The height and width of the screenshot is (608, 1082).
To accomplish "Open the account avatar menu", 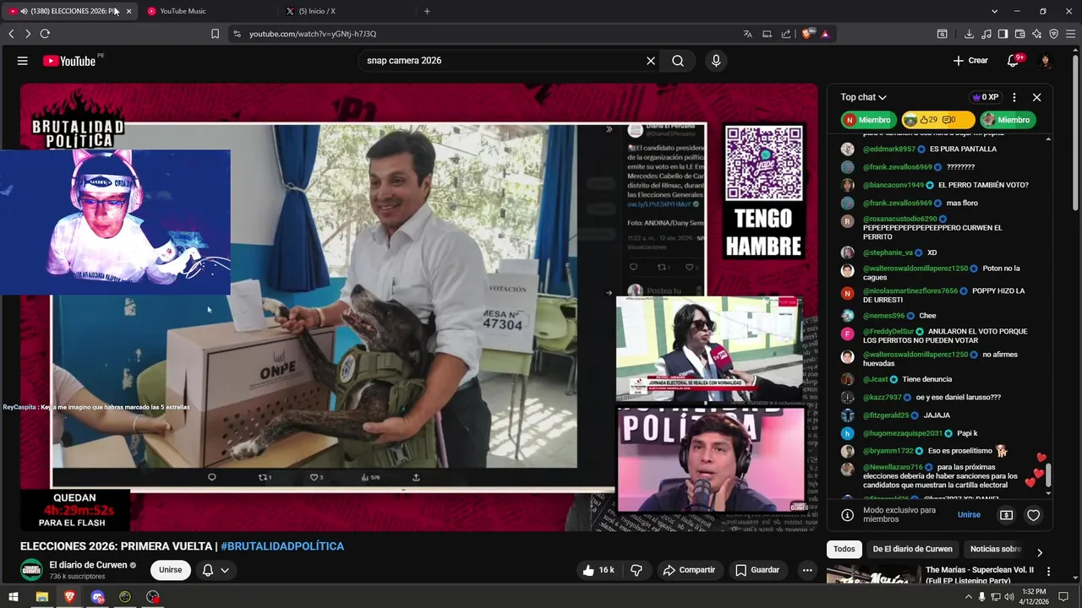I will click(x=1046, y=61).
